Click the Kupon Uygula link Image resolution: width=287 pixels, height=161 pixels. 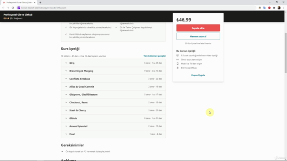point(198,75)
